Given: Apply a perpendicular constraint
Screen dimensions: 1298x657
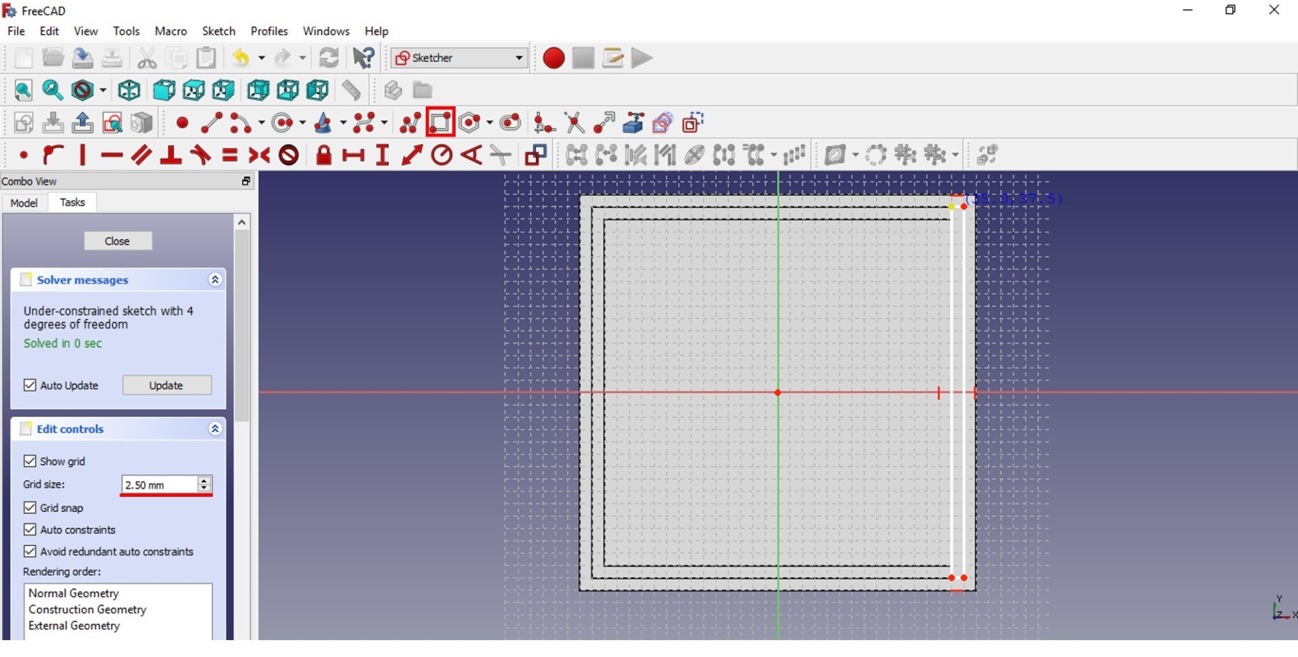Looking at the screenshot, I should tap(171, 155).
